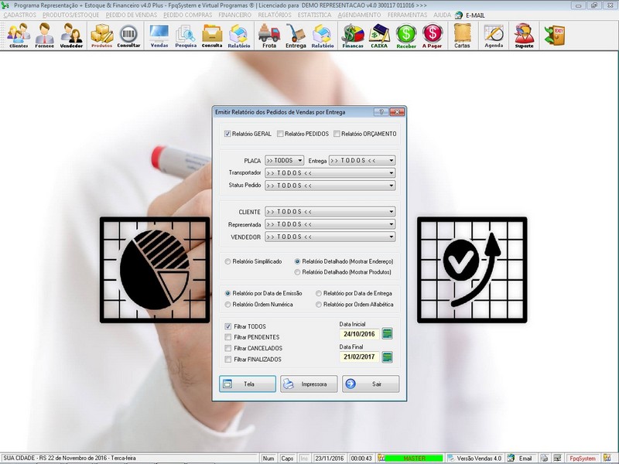Open the Consulta folder icon
The height and width of the screenshot is (464, 619).
(x=212, y=36)
